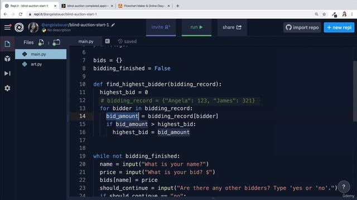
Task: Switch to main.py editor tab
Action: (x=86, y=42)
